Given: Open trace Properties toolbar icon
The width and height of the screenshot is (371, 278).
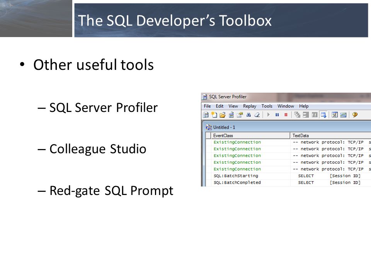Looking at the screenshot, I should (x=240, y=115).
